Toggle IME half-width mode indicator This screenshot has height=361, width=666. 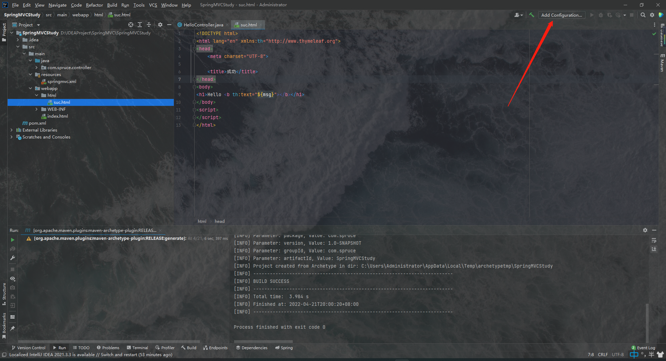pyautogui.click(x=651, y=354)
